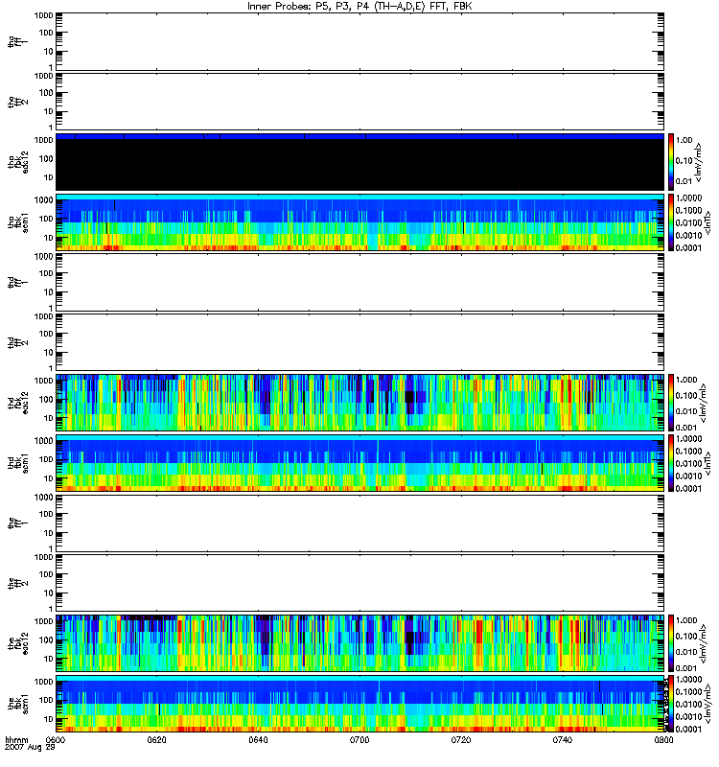Viewport: 719px width, 767px height.
Task: Click the the fbk edc12 spectrogram
Action: (360, 643)
